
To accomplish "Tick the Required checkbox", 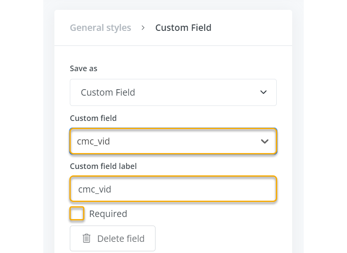I will click(77, 214).
